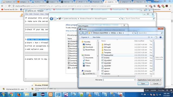Select the sqlservr application file
Image resolution: width=173 pixels, height=97 pixels.
[107, 71]
